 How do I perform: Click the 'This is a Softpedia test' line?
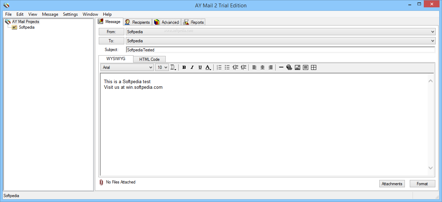(x=127, y=82)
